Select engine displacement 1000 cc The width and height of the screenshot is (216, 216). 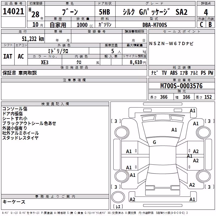[x=85, y=25]
